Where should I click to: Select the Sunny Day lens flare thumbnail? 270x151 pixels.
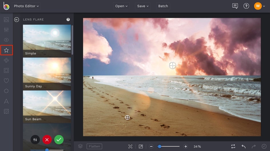(x=47, y=74)
